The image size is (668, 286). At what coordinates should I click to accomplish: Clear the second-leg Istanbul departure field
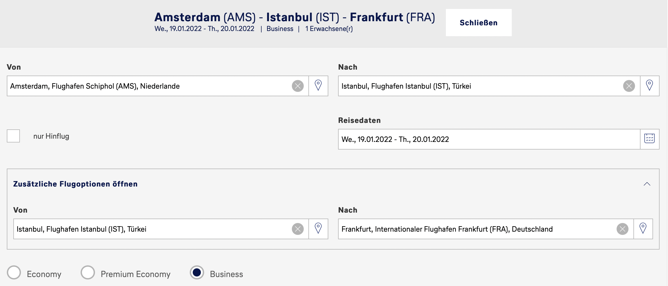[x=298, y=229]
